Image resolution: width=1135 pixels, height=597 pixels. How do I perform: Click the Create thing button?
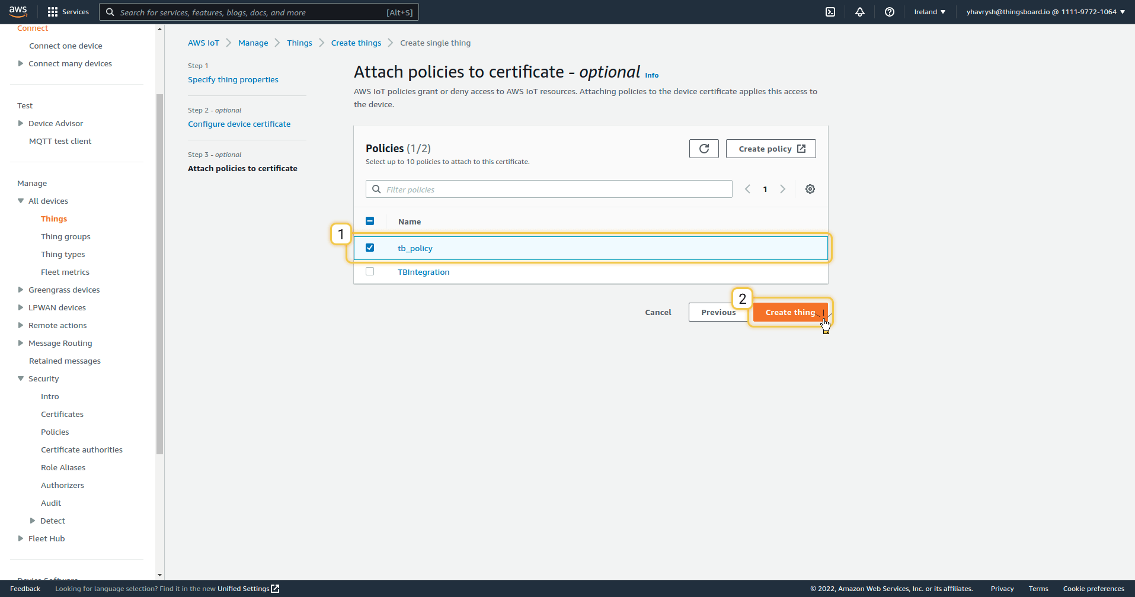[x=789, y=312]
